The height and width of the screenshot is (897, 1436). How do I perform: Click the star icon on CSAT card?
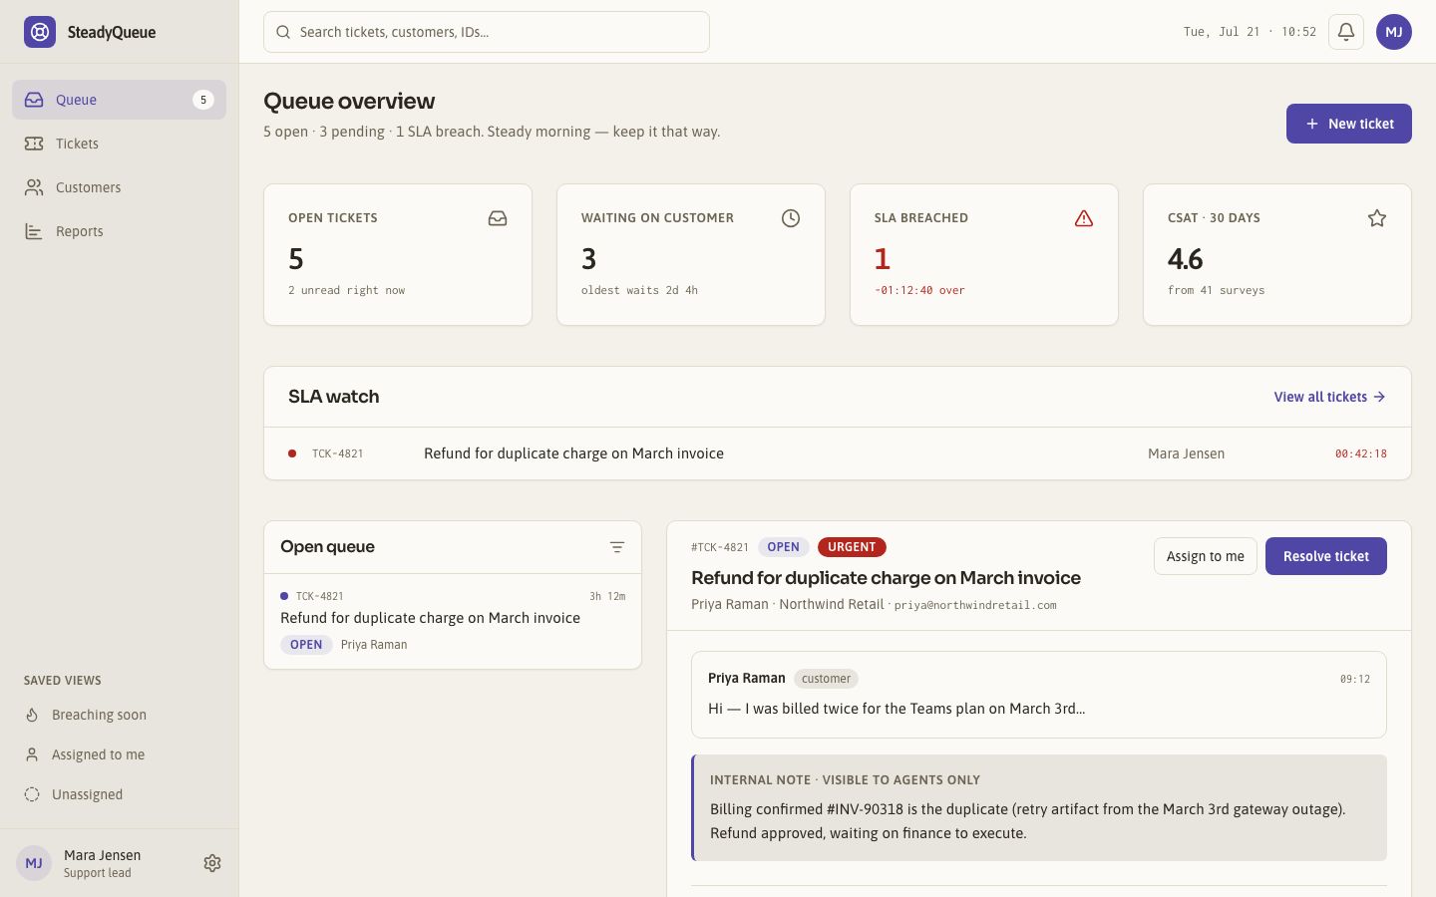coord(1377,218)
